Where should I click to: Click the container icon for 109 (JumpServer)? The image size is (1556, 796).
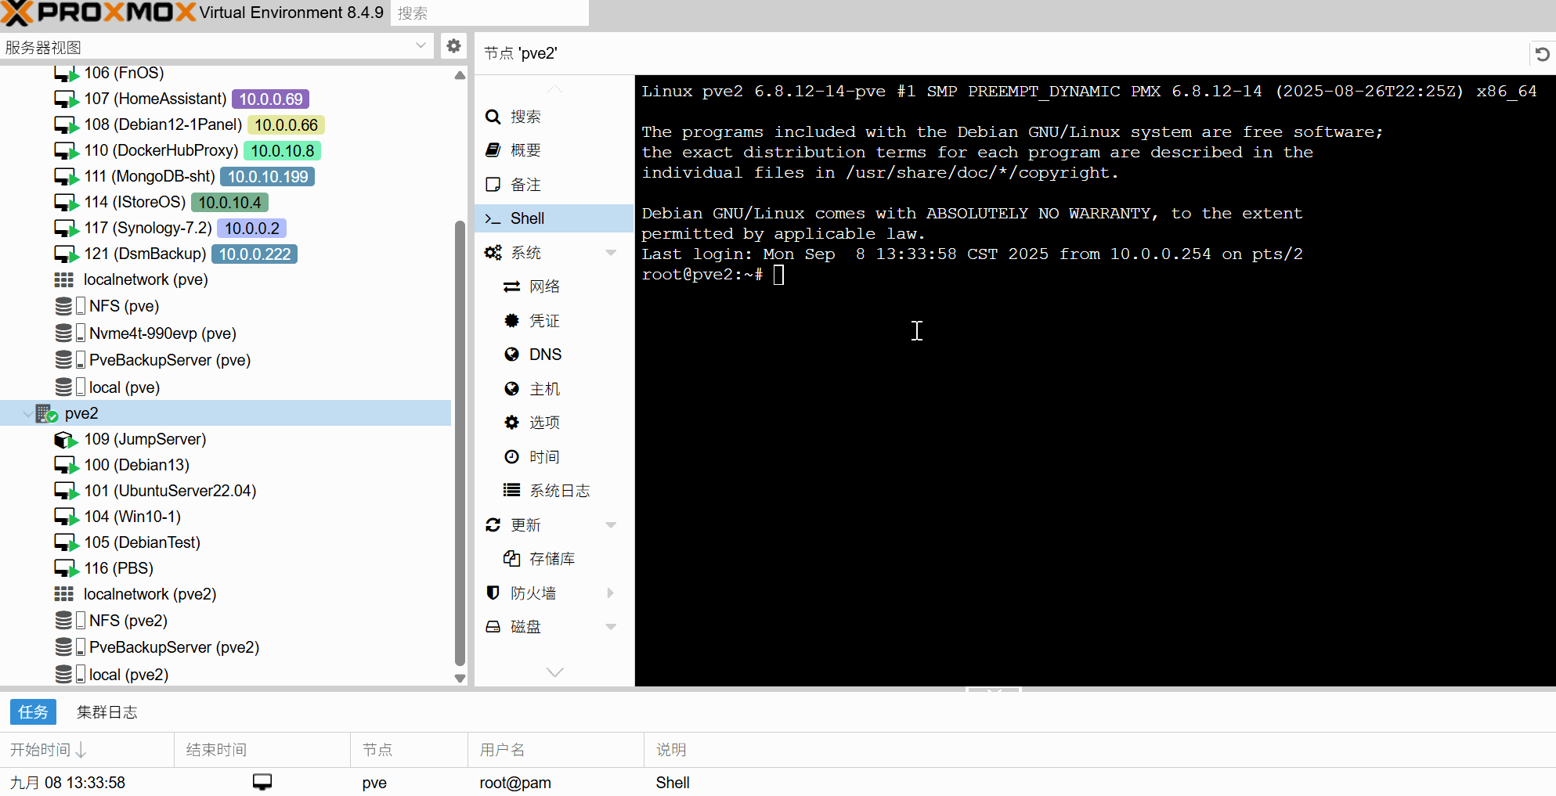67,440
